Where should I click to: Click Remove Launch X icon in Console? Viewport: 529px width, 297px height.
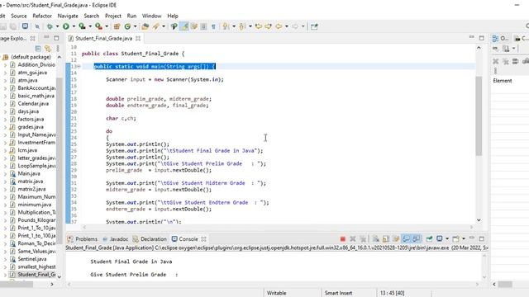point(353,238)
